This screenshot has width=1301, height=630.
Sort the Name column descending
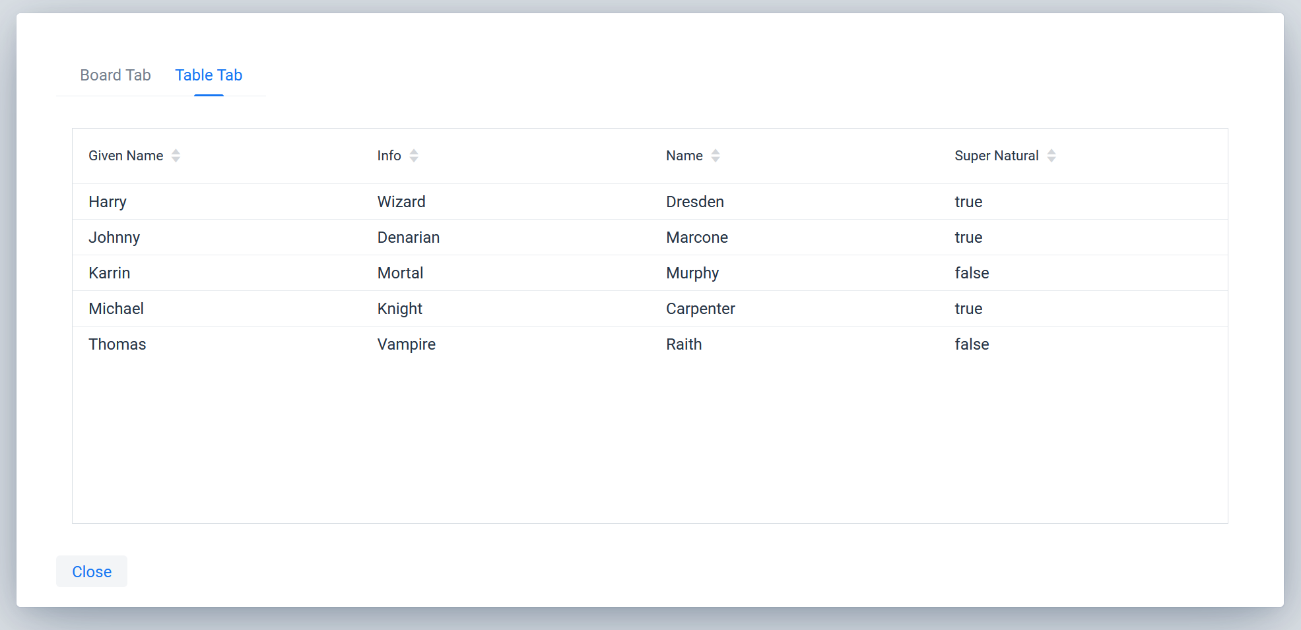pos(716,159)
